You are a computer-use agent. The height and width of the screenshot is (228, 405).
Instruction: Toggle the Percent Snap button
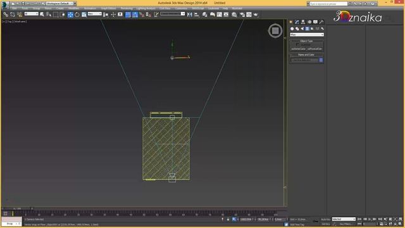142,15
